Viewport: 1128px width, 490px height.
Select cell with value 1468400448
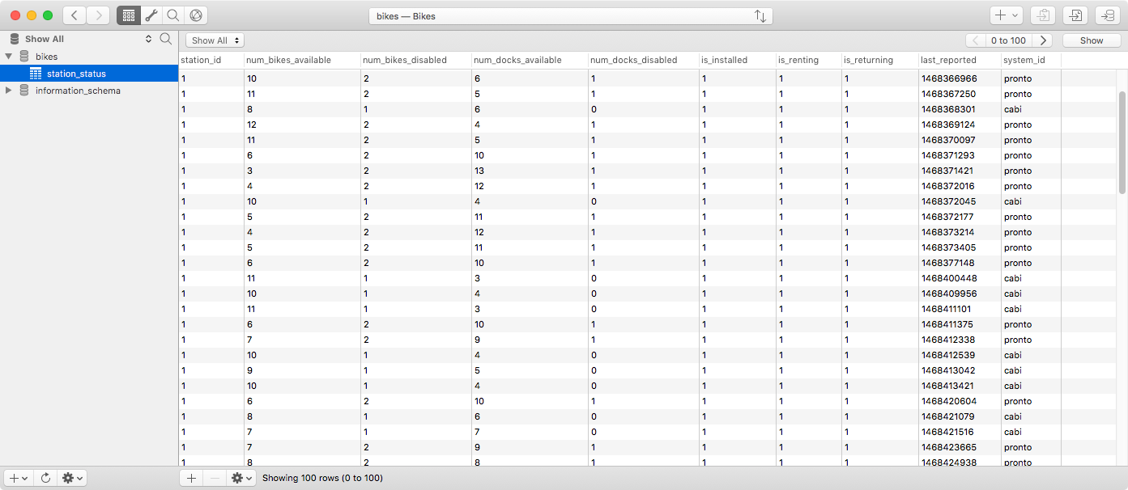tap(960, 278)
